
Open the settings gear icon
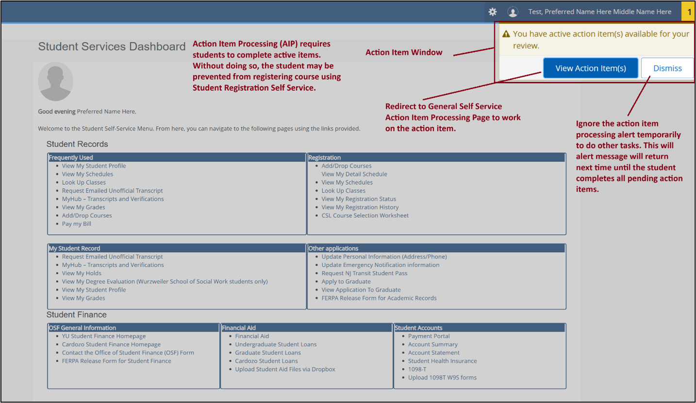492,12
